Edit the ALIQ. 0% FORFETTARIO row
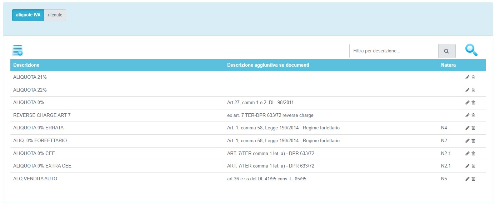 467,141
